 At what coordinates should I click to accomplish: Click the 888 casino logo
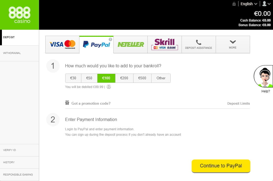tap(19, 15)
